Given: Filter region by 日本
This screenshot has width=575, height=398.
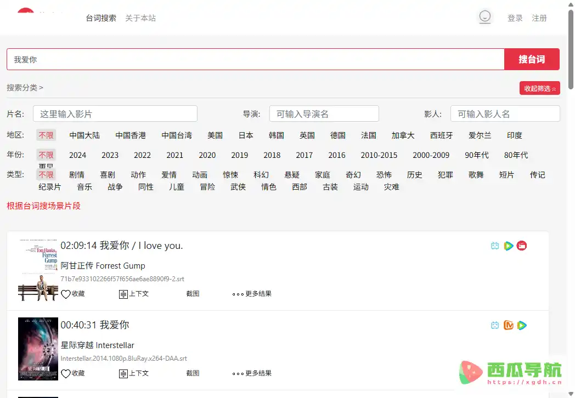Looking at the screenshot, I should (x=246, y=135).
